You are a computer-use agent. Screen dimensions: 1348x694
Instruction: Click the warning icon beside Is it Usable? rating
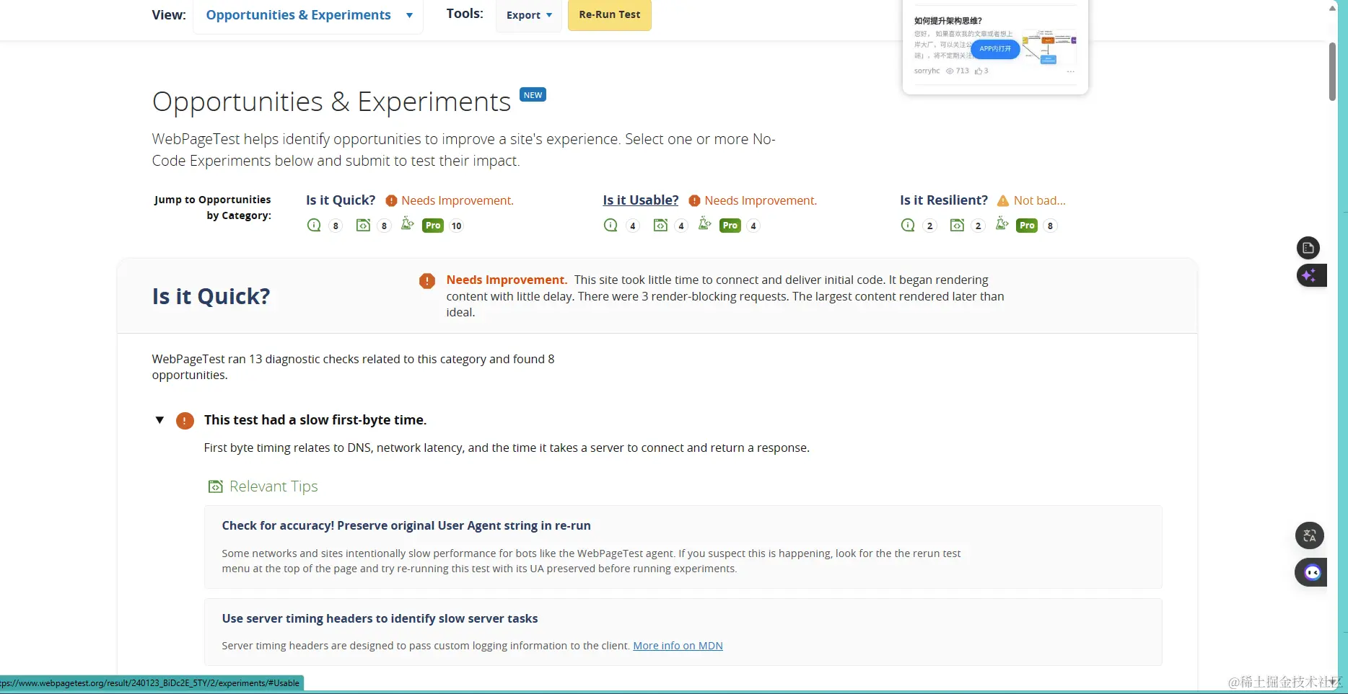coord(694,201)
